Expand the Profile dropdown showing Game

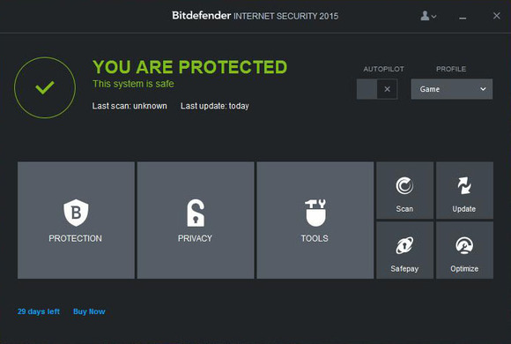click(x=452, y=89)
